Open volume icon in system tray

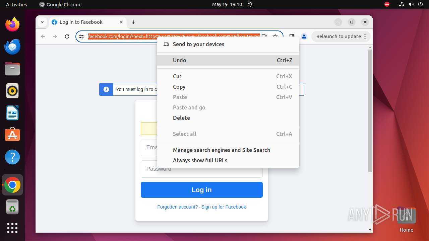pos(411,4)
